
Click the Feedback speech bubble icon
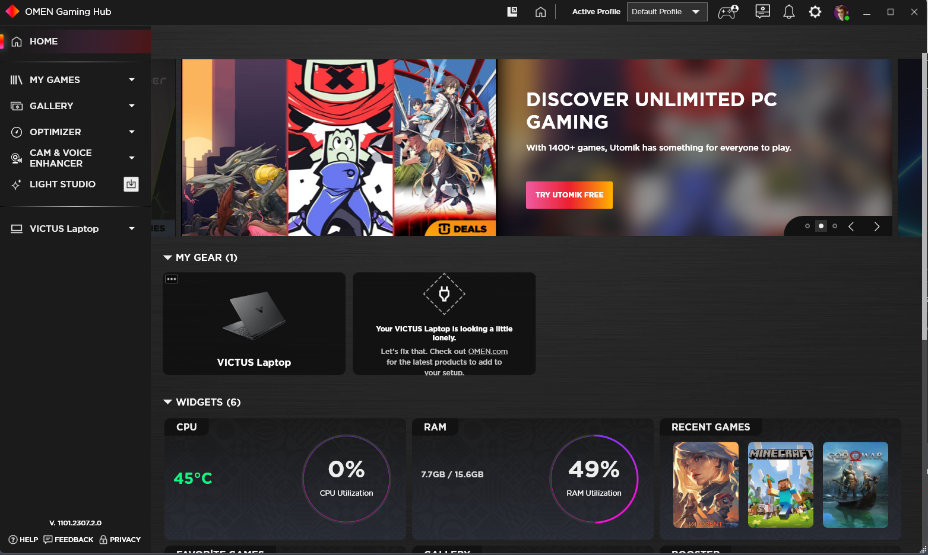click(x=48, y=540)
